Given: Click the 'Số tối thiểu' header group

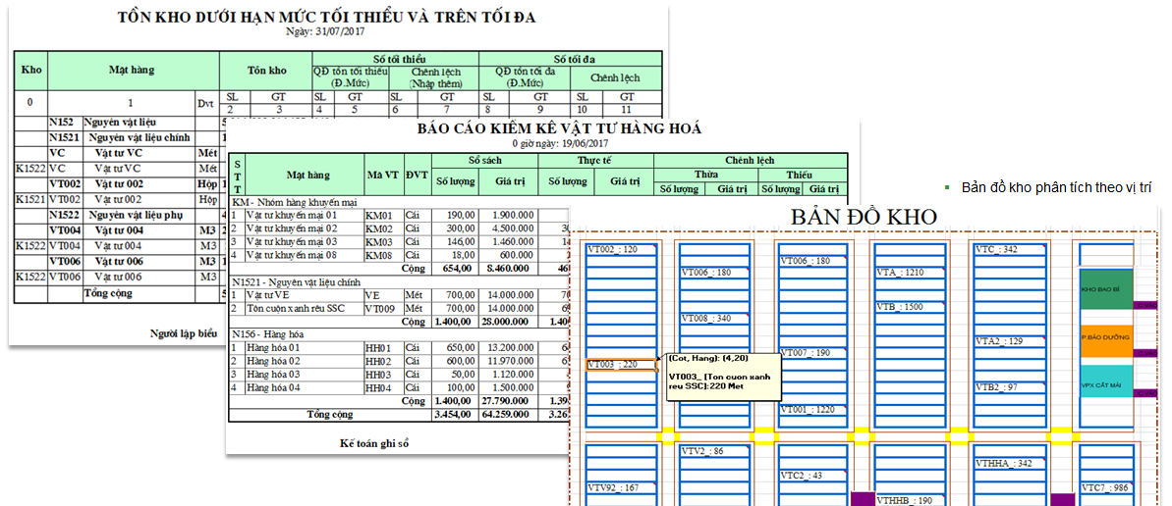Looking at the screenshot, I should pyautogui.click(x=395, y=58).
